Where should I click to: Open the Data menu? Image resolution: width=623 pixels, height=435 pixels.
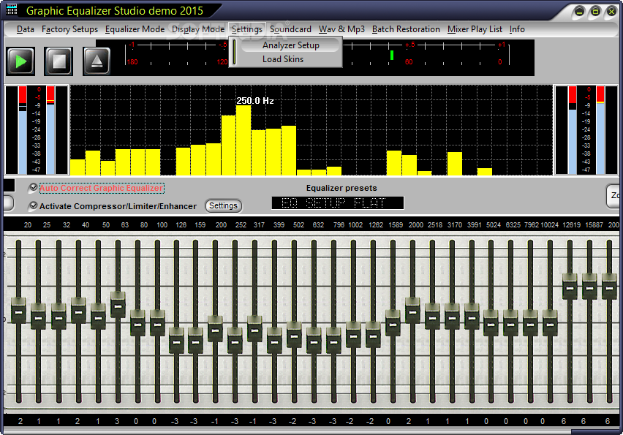[x=26, y=29]
